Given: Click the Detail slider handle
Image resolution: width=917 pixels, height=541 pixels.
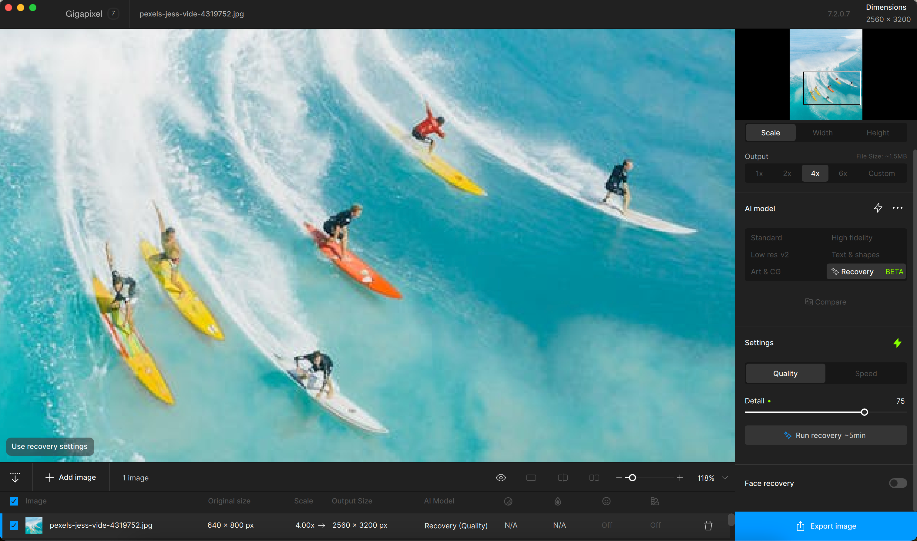Looking at the screenshot, I should click(864, 412).
